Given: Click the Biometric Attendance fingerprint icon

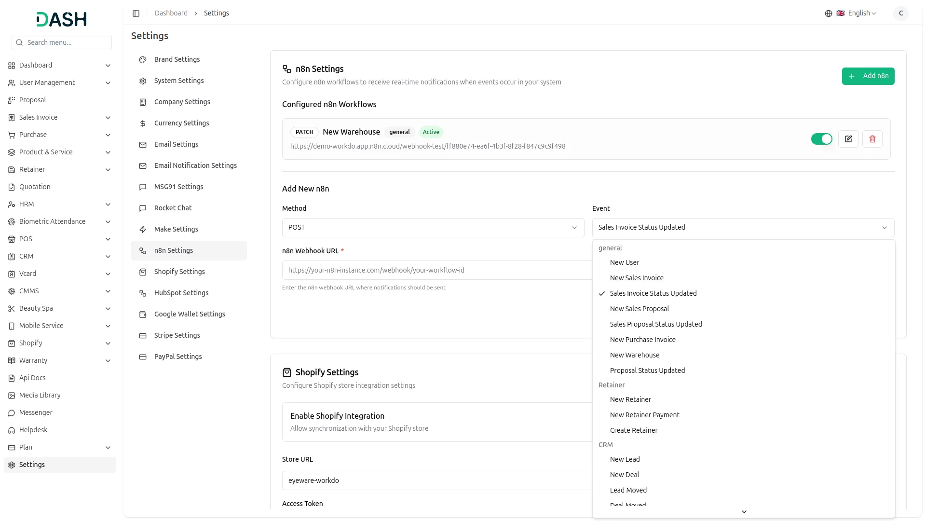Looking at the screenshot, I should click(12, 222).
